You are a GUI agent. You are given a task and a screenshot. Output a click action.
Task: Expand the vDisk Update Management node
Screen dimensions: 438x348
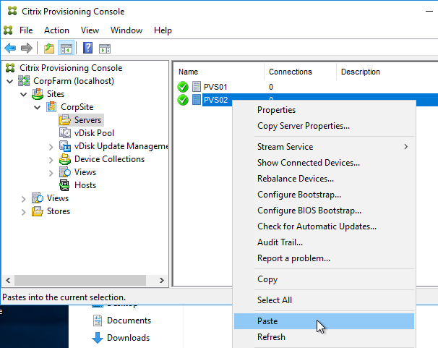coord(51,147)
